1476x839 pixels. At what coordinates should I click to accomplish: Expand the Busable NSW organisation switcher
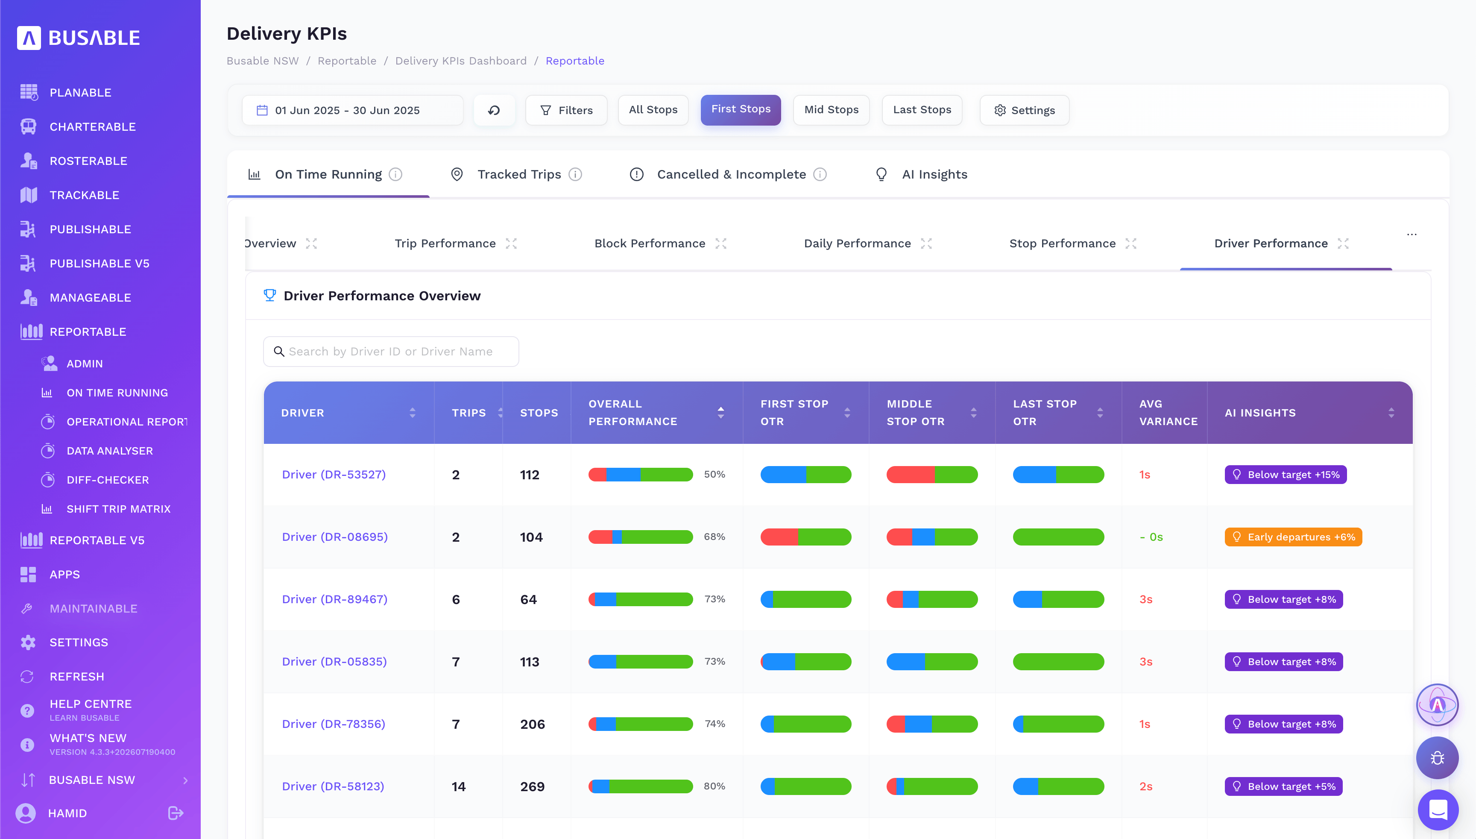tap(104, 780)
